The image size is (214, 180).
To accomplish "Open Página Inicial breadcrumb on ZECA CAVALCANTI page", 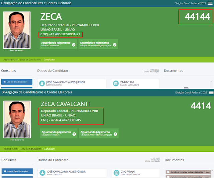I will pyautogui.click(x=11, y=149).
